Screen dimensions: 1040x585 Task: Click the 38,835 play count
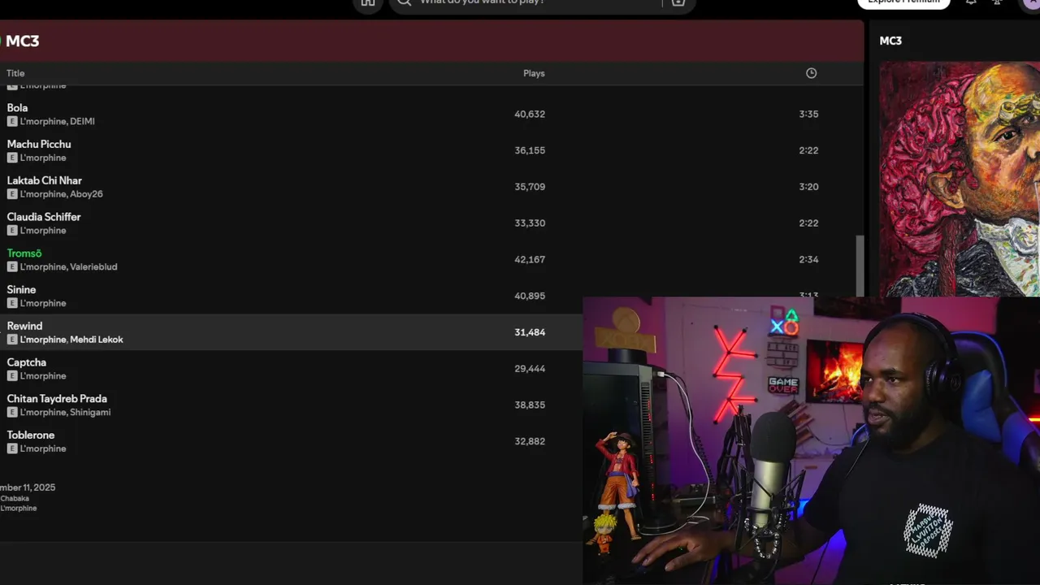point(530,405)
